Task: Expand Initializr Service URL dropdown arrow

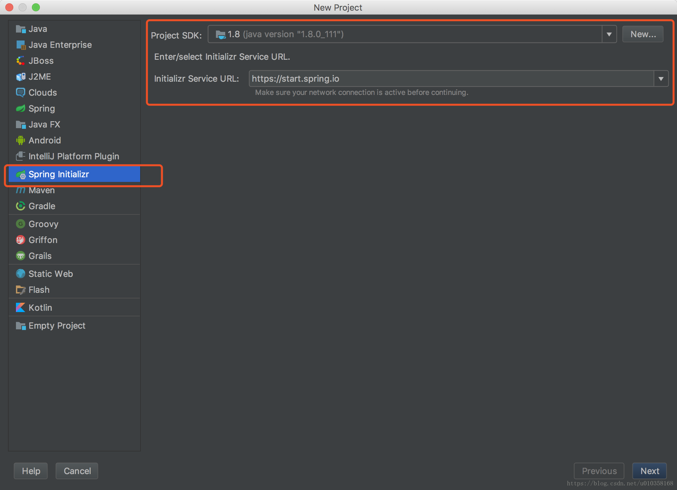Action: [661, 79]
